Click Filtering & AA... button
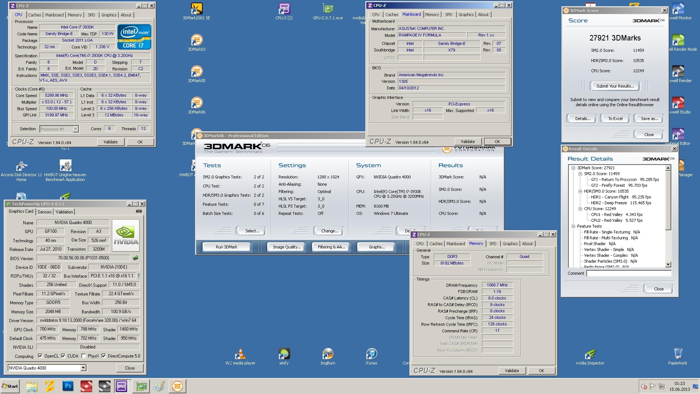700x394 pixels. point(331,247)
